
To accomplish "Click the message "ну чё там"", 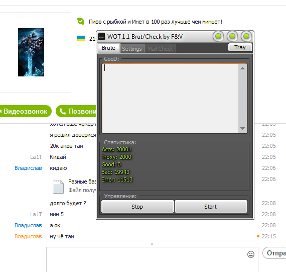I will click(62, 236).
